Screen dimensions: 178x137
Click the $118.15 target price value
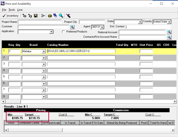(34, 118)
